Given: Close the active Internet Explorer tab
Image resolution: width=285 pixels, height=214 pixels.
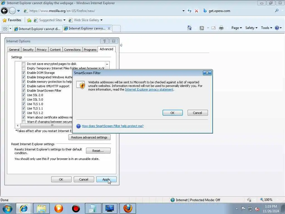Looking at the screenshot, I should pos(109,28).
